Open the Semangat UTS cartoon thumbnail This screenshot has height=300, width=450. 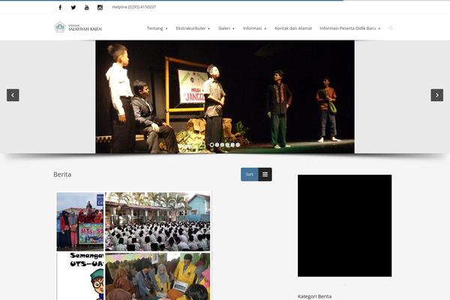80,276
